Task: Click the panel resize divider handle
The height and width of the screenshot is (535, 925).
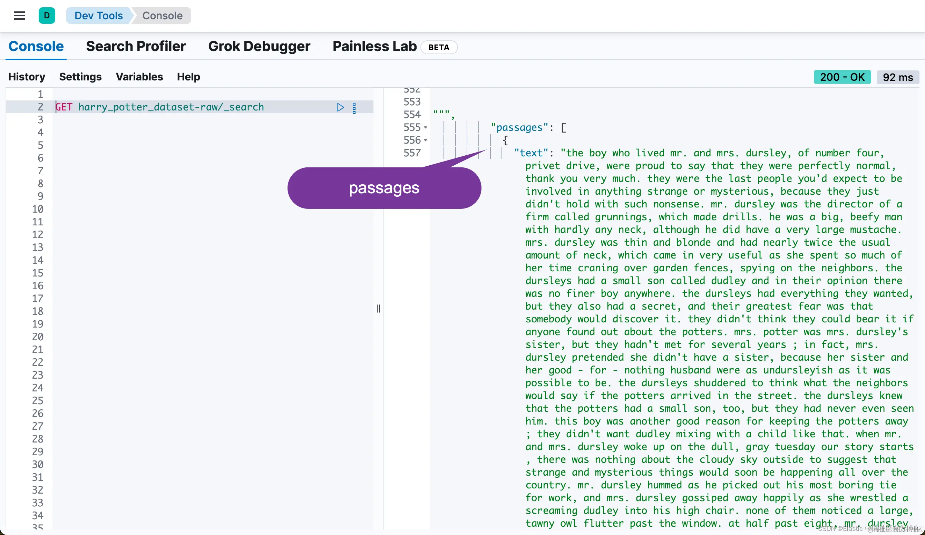Action: 378,309
